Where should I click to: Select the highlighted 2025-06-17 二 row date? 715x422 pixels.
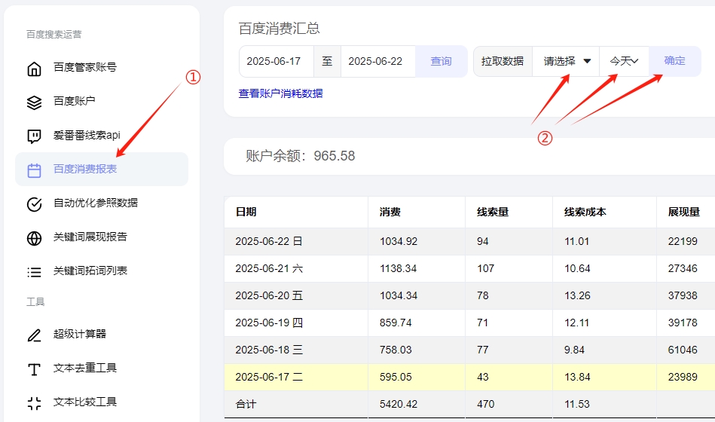(269, 377)
